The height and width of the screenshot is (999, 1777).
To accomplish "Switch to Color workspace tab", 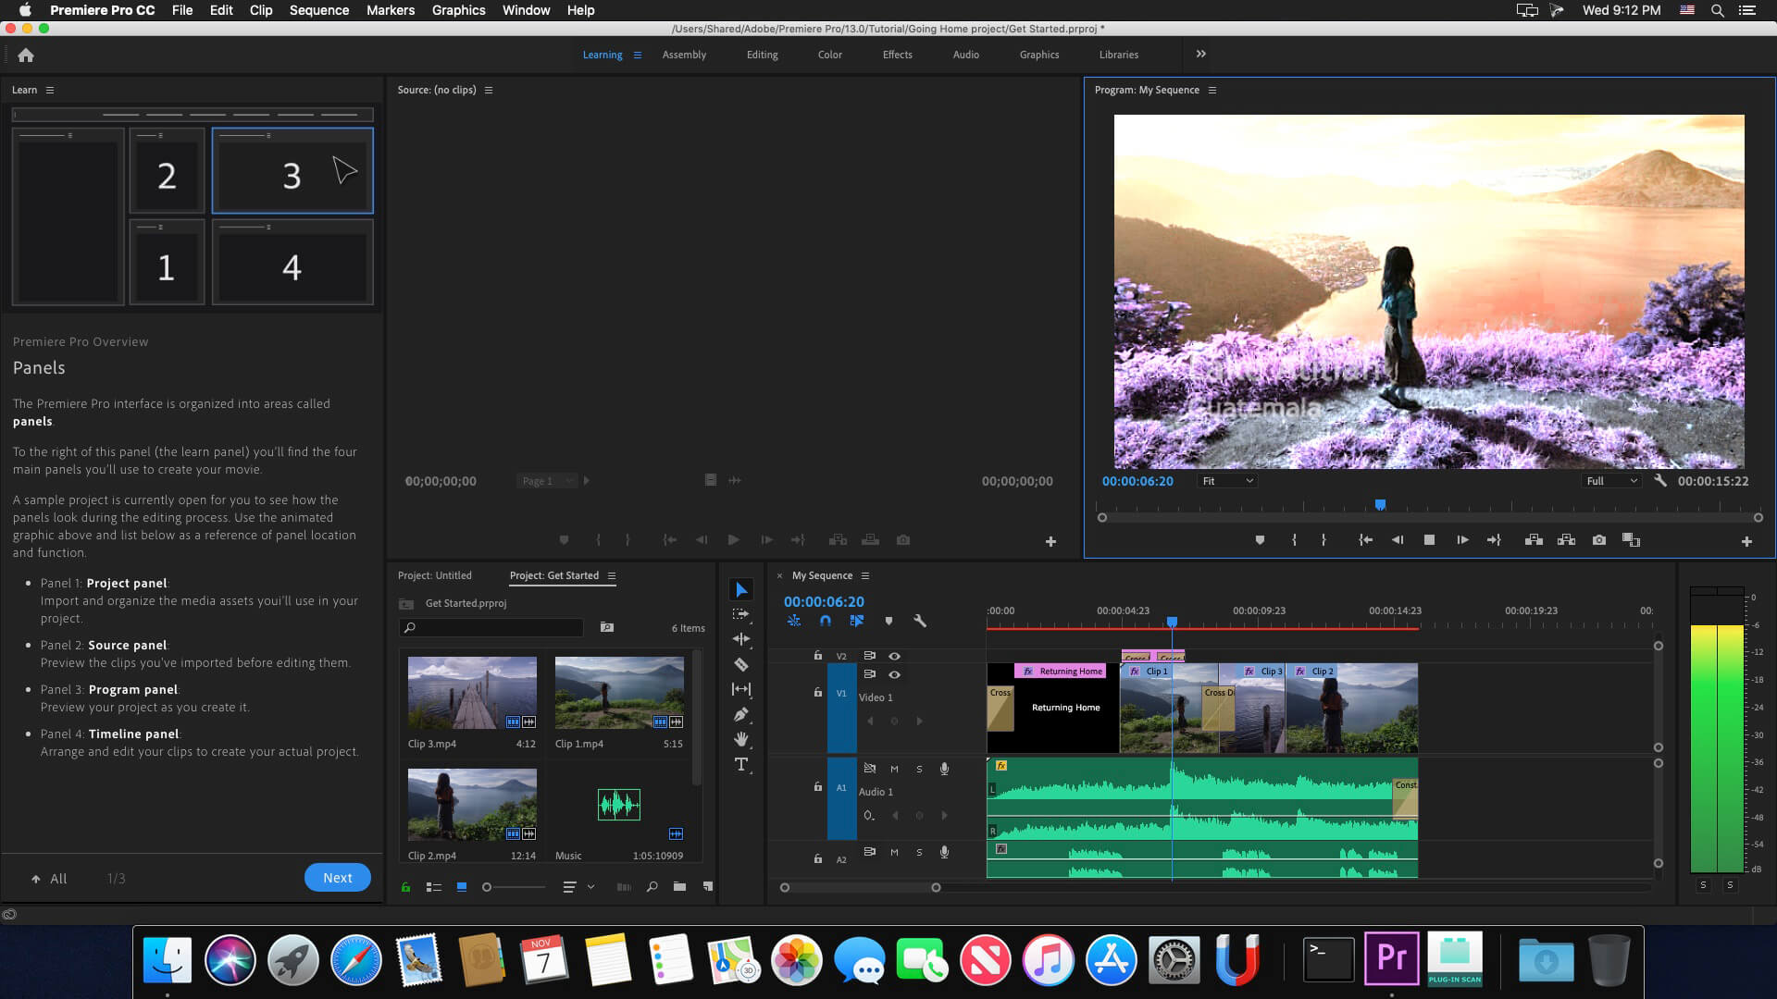I will pos(828,55).
